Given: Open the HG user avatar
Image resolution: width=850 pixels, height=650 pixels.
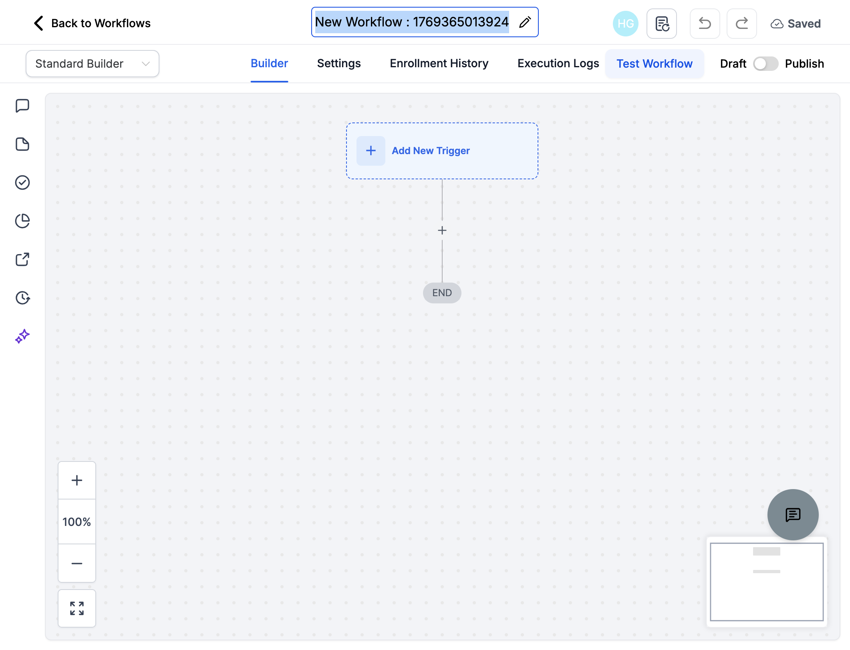Looking at the screenshot, I should tap(625, 24).
